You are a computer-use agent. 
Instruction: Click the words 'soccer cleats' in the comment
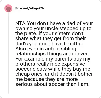tap(31, 69)
